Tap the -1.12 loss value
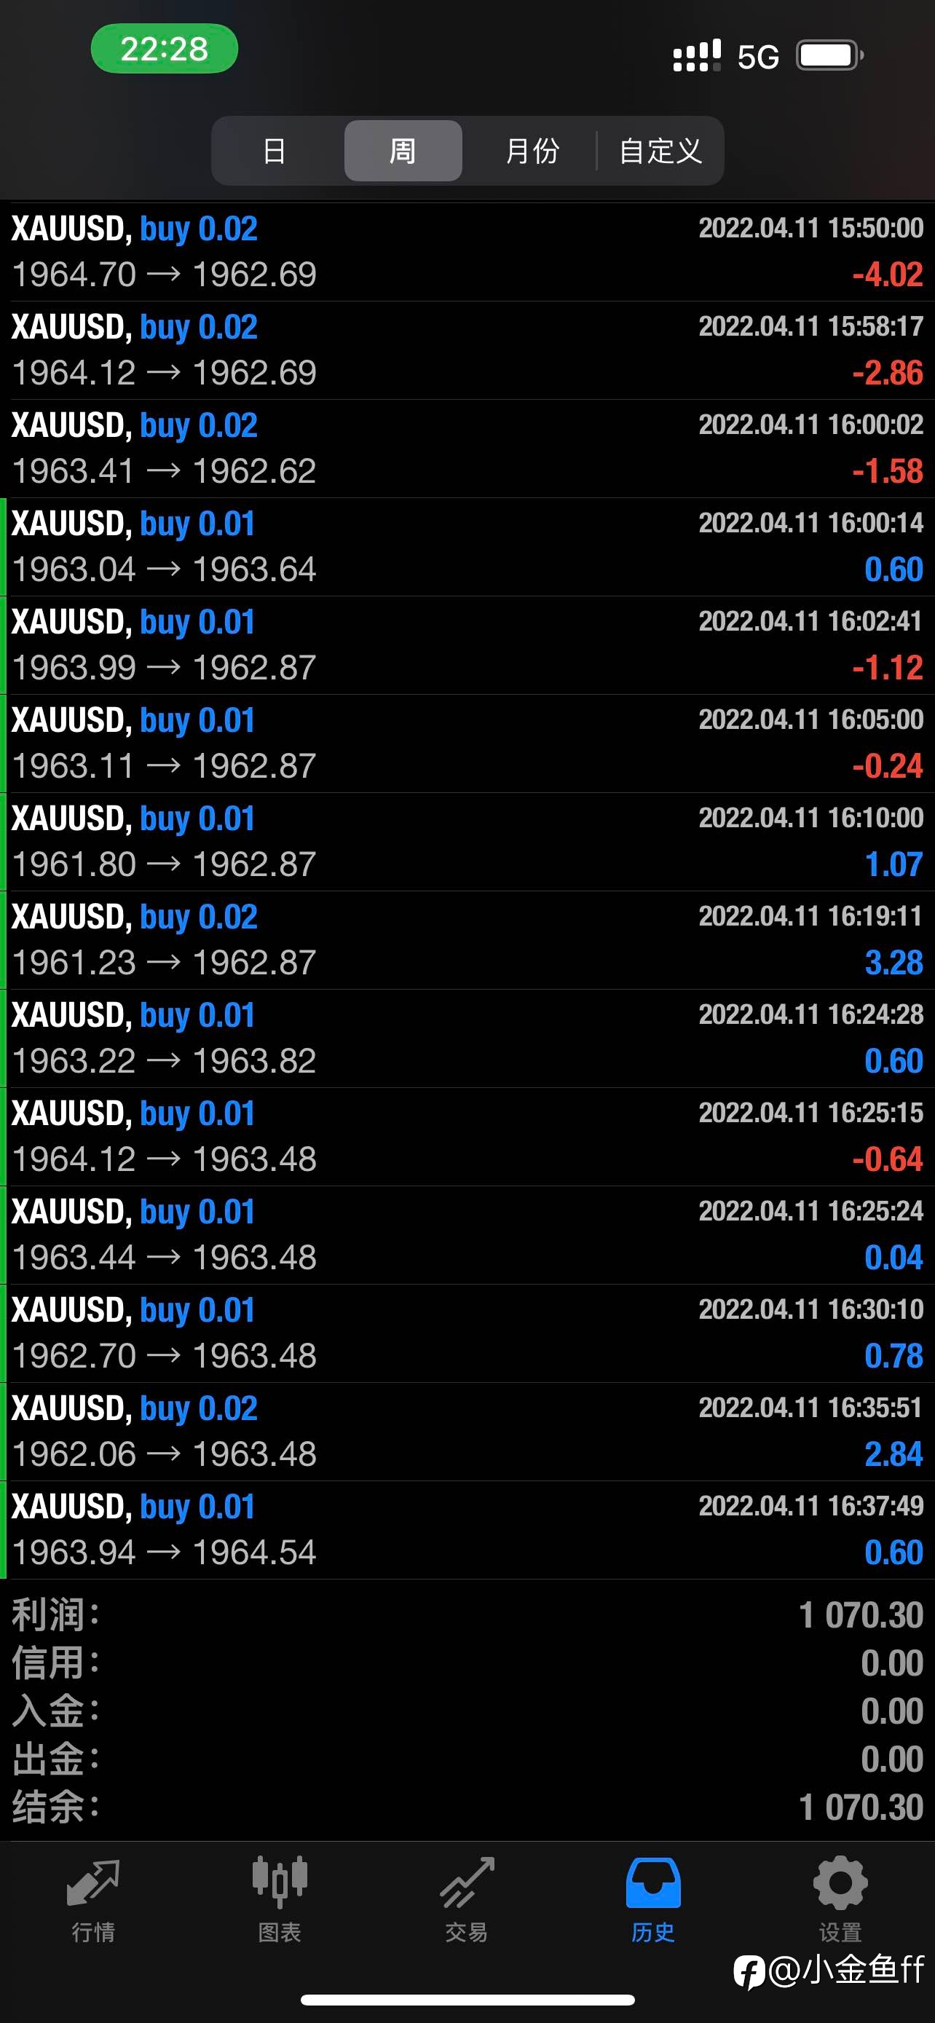Viewport: 935px width, 2023px height. (888, 669)
